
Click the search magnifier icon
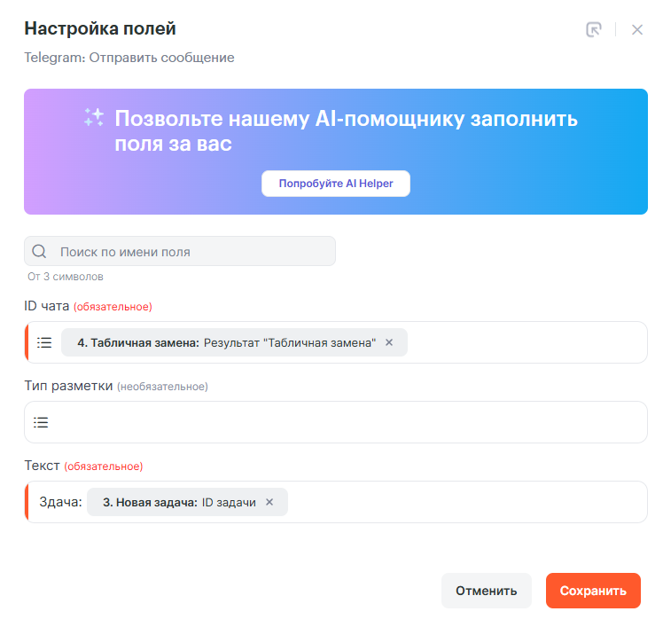click(x=39, y=252)
